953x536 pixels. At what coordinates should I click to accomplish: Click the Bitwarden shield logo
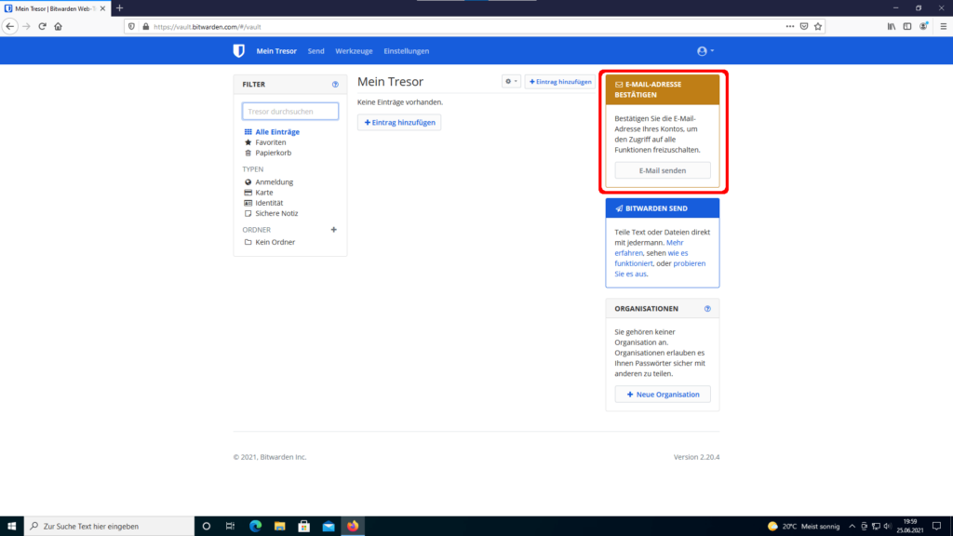point(239,51)
